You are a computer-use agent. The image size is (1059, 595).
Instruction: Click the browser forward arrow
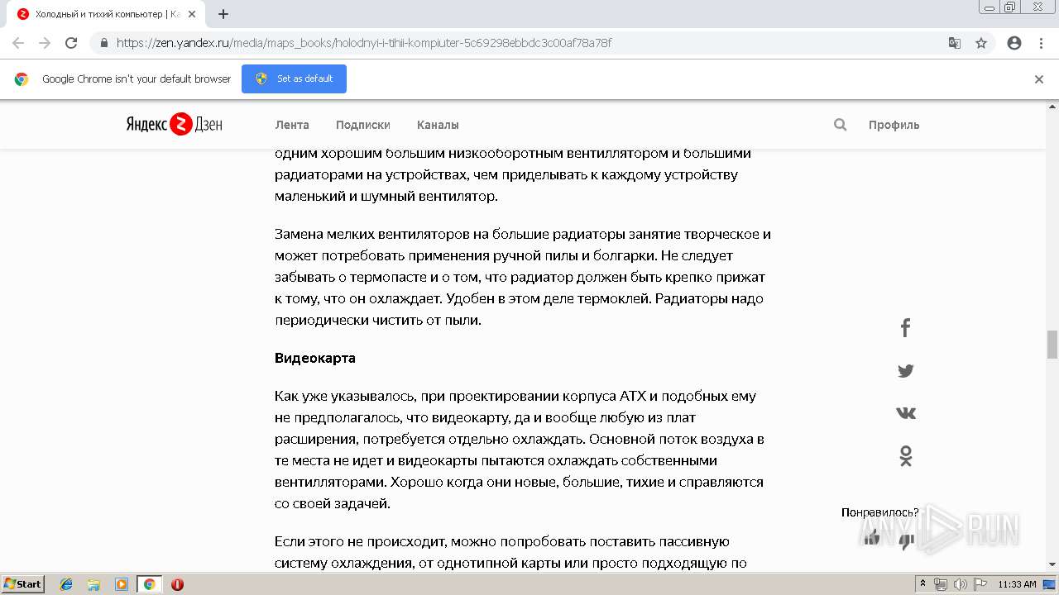click(45, 43)
